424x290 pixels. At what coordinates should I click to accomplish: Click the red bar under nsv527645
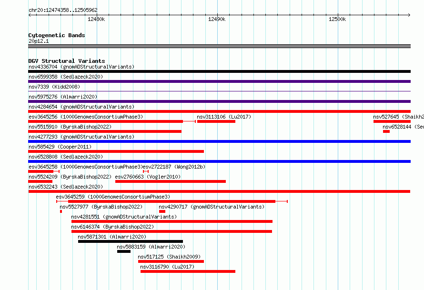[x=392, y=121]
